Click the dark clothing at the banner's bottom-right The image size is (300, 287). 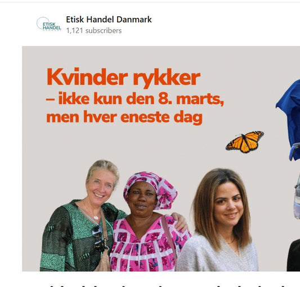click(x=294, y=256)
